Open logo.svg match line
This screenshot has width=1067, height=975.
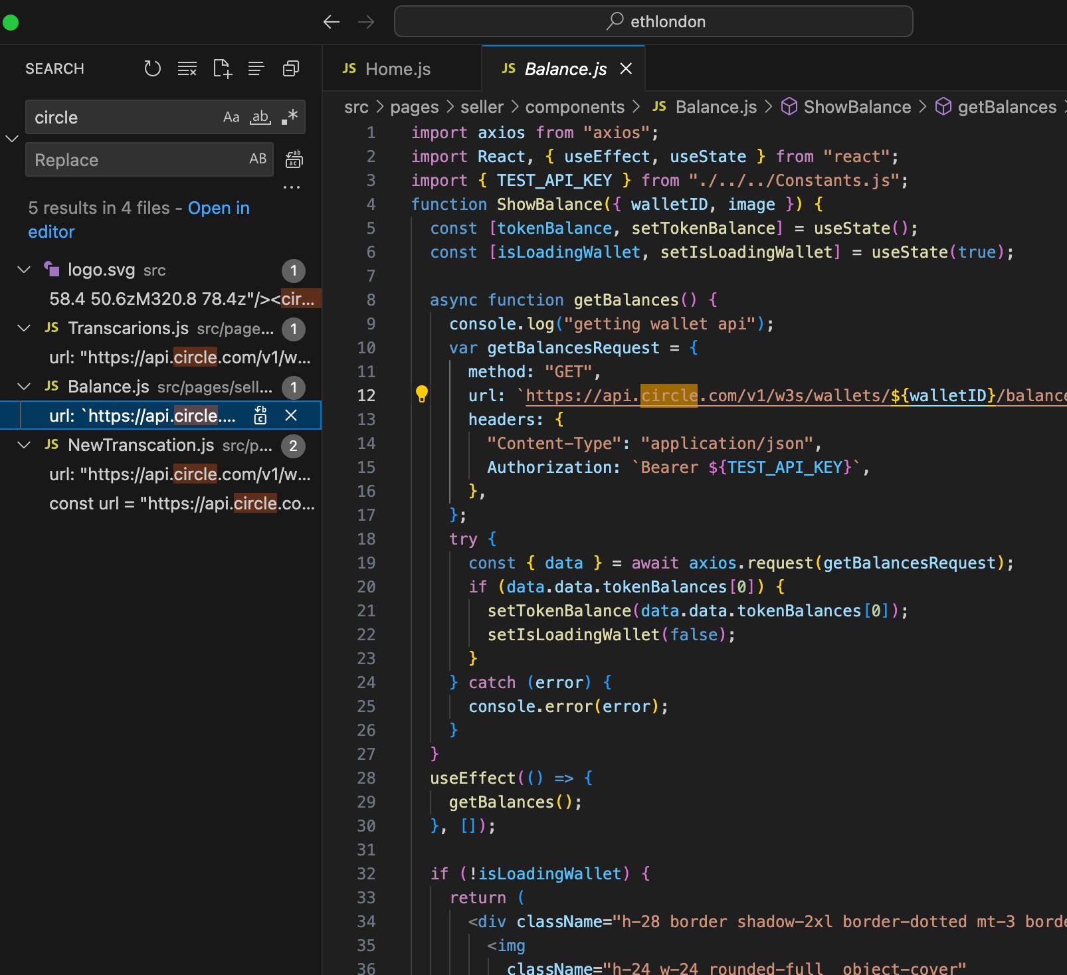coord(181,299)
